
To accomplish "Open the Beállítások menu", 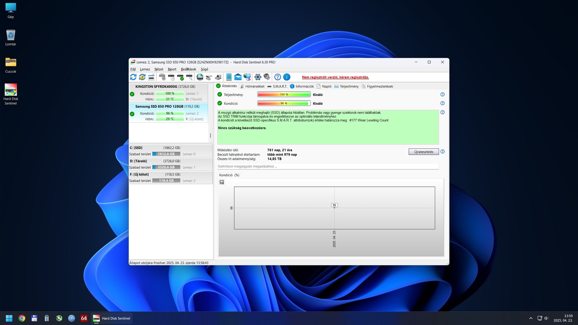I will point(188,69).
